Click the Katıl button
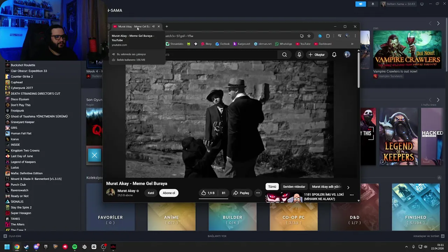Screen dimensions: 448x252 pyautogui.click(x=151, y=193)
